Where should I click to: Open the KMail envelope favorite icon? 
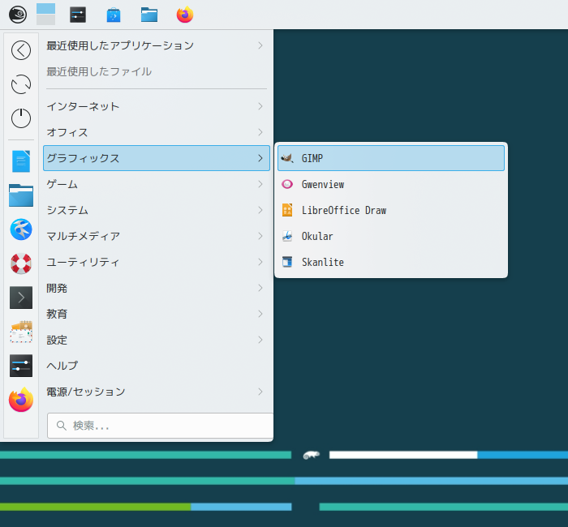pos(21,332)
